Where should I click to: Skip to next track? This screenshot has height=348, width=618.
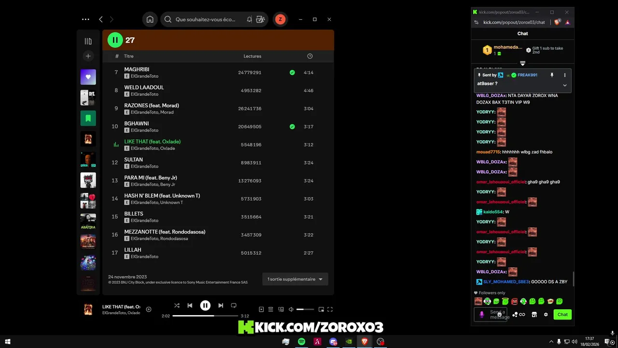pyautogui.click(x=221, y=305)
